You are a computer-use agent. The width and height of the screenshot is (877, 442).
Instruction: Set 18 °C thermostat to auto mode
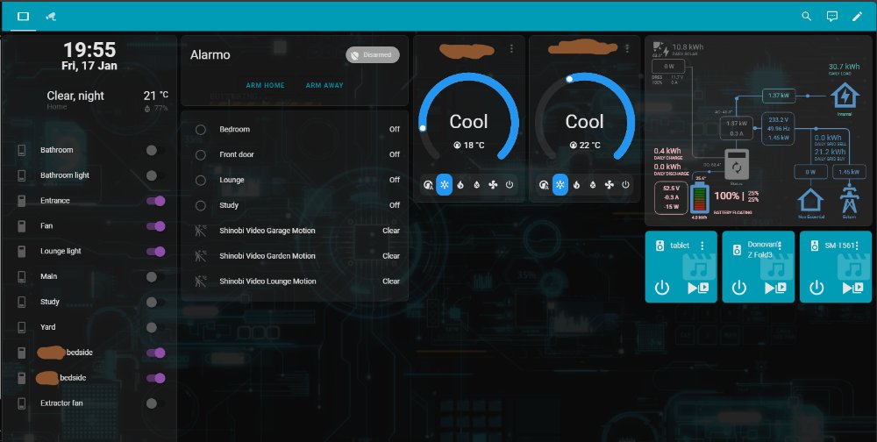point(429,185)
